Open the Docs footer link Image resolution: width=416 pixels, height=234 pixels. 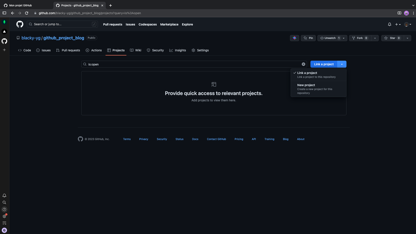click(195, 139)
